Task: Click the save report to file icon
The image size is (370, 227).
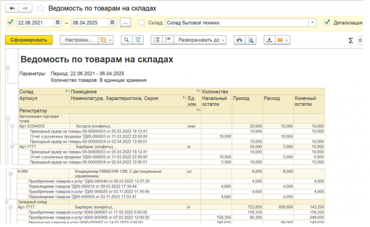Action: point(269,40)
